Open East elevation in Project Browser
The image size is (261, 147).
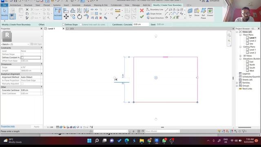[x=251, y=62]
